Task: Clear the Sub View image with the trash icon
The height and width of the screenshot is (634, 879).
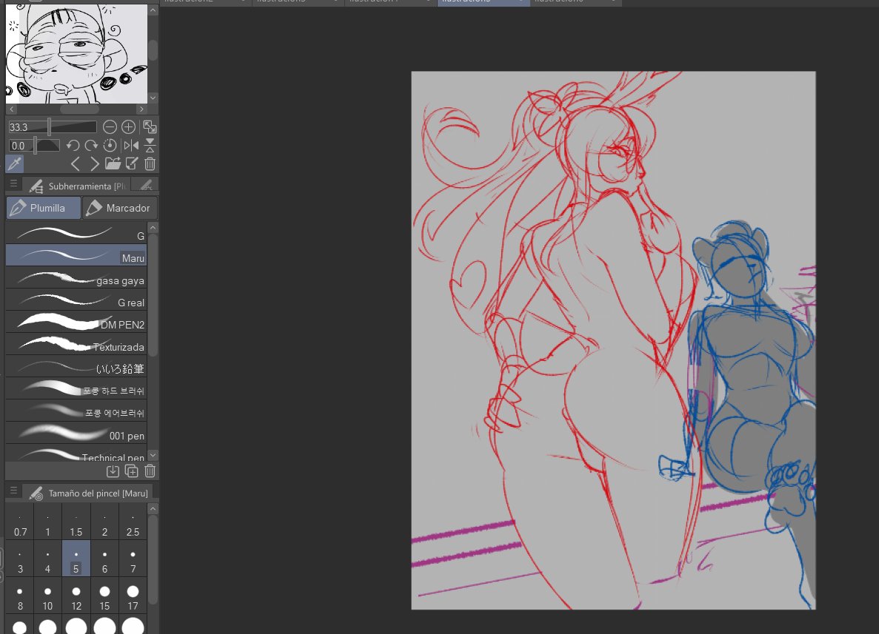Action: [x=150, y=164]
